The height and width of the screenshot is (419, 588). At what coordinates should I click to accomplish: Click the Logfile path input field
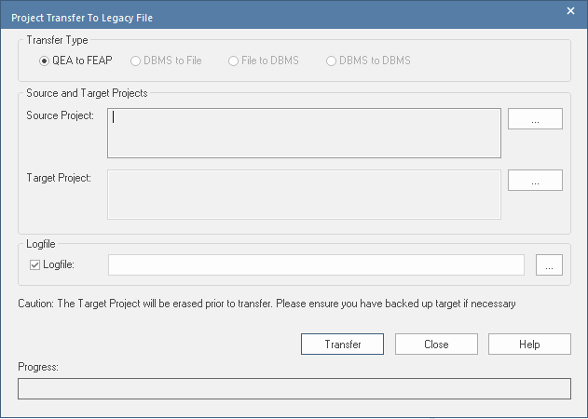click(x=316, y=265)
